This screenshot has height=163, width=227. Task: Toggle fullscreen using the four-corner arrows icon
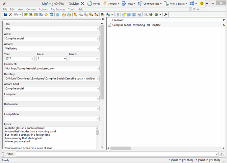[194, 9]
